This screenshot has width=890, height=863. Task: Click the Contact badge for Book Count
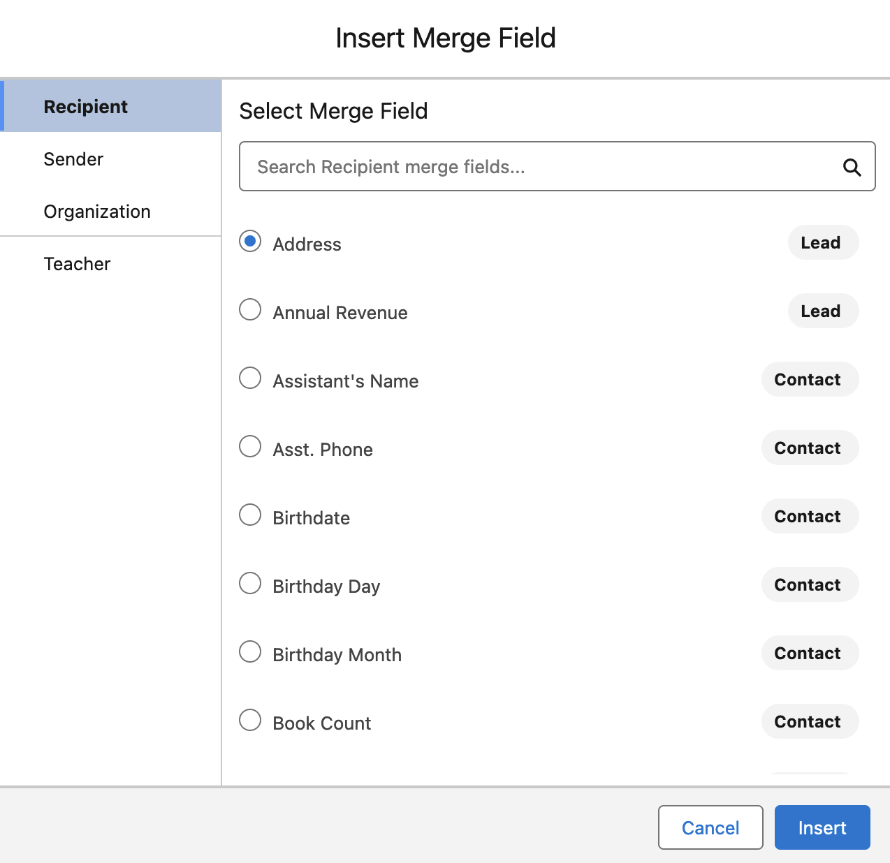(810, 721)
